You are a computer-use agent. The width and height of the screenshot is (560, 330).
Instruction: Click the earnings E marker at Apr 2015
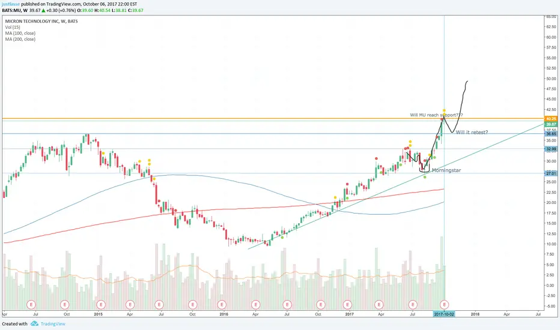130,305
